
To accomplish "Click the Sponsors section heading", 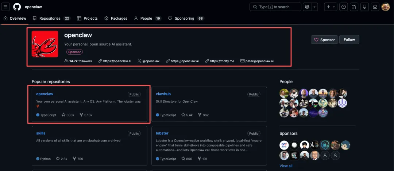I will (x=289, y=134).
